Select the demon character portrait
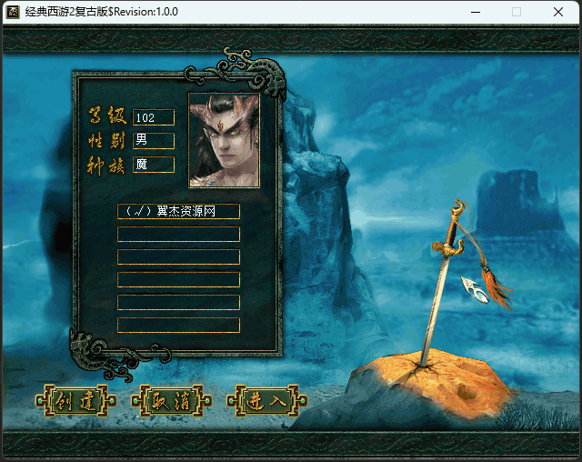Screen dimensions: 582x462 [x=224, y=140]
